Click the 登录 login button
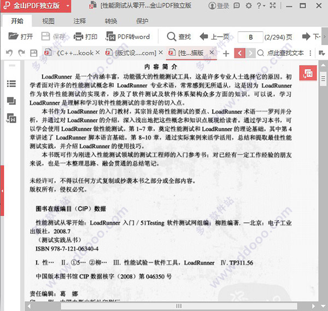The height and width of the screenshot is (311, 328). click(x=219, y=5)
